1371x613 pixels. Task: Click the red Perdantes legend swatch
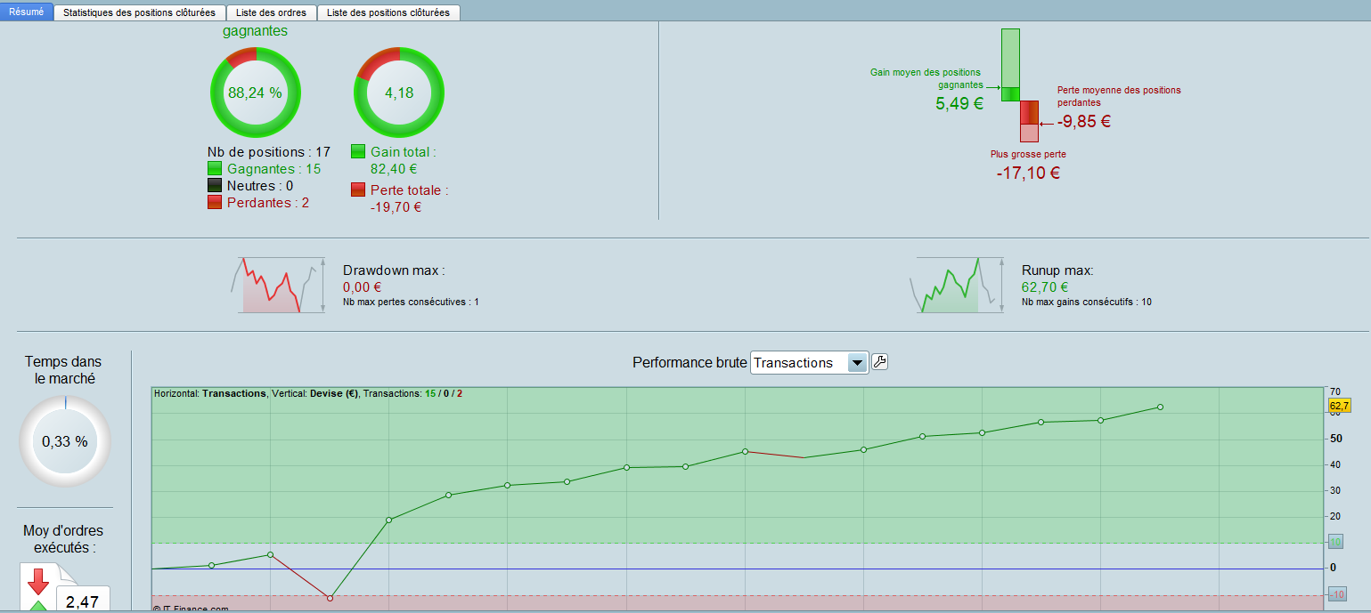(215, 203)
